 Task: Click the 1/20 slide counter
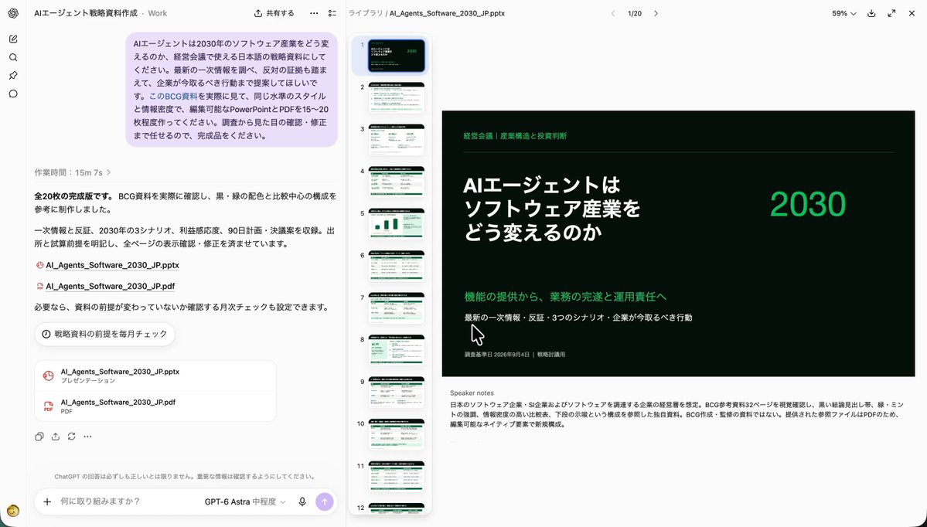click(634, 13)
